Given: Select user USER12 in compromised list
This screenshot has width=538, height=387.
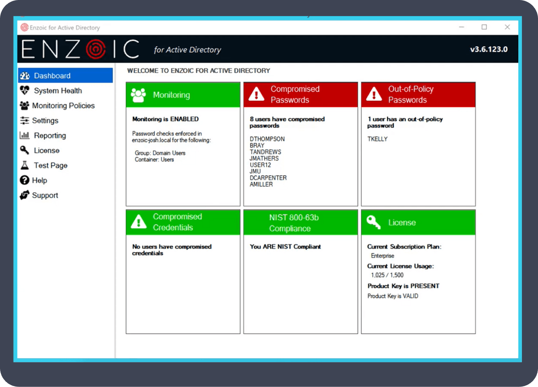Looking at the screenshot, I should (x=260, y=165).
